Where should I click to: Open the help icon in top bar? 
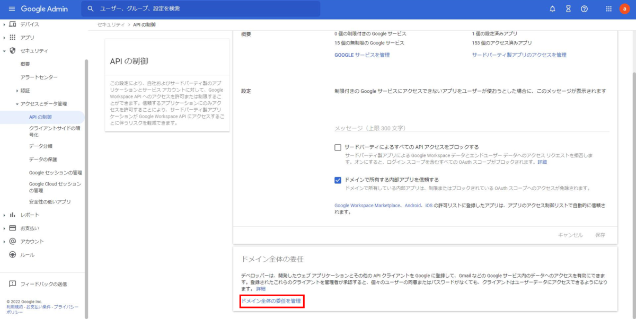tap(584, 8)
